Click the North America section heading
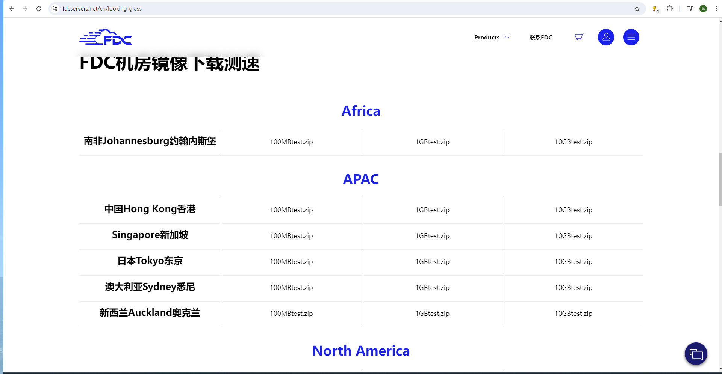This screenshot has height=374, width=722. click(361, 351)
